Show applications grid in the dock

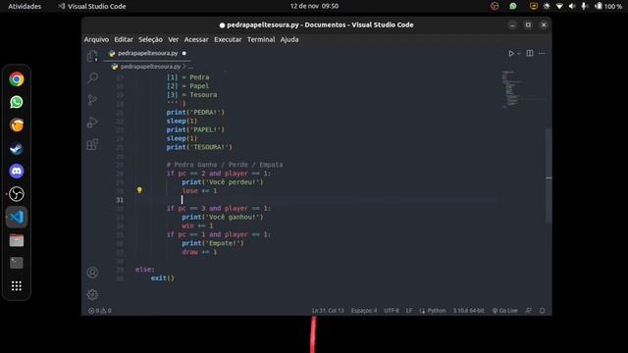17,285
